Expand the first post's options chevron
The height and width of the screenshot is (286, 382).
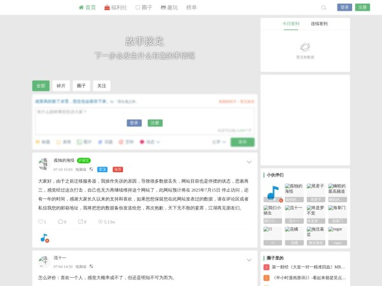(x=248, y=161)
